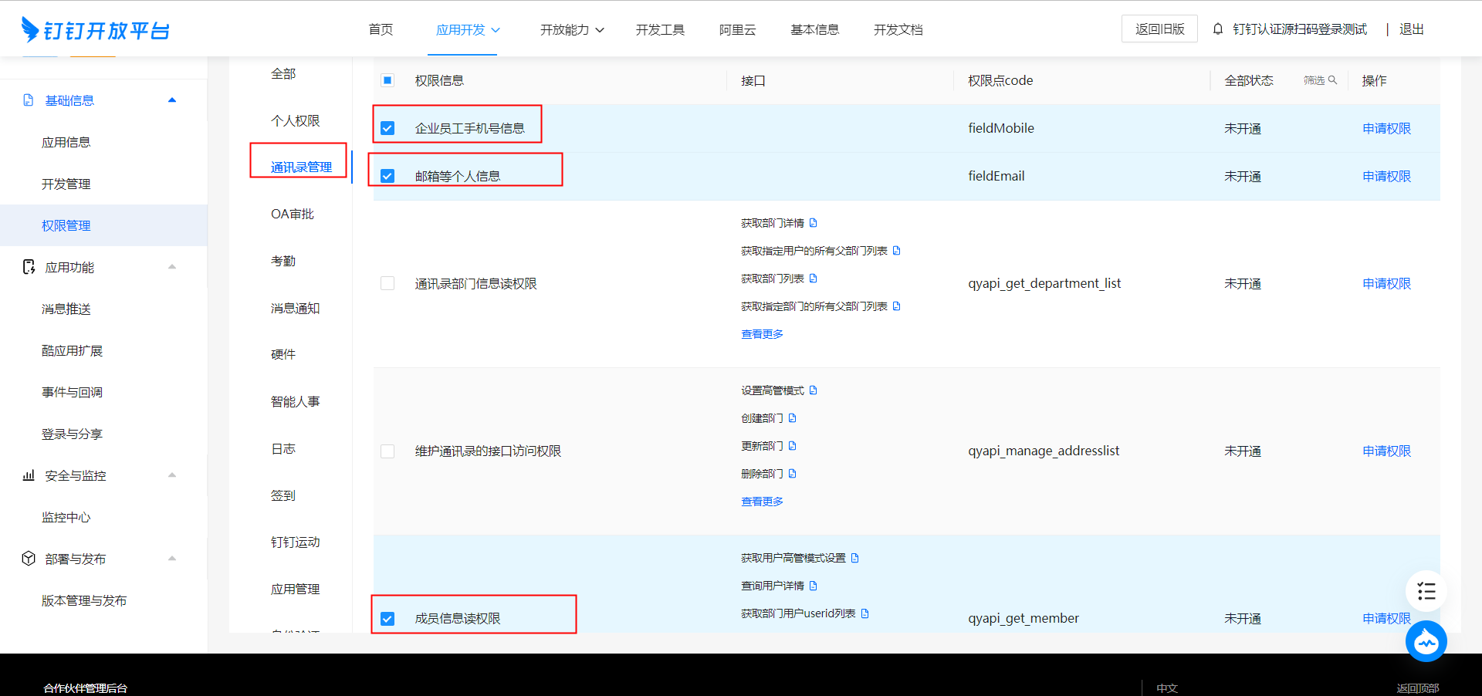Viewport: 1482px width, 696px height.
Task: Open the floating checklist icon button
Action: click(x=1426, y=592)
